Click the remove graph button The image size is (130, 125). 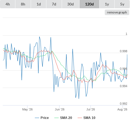[117, 12]
